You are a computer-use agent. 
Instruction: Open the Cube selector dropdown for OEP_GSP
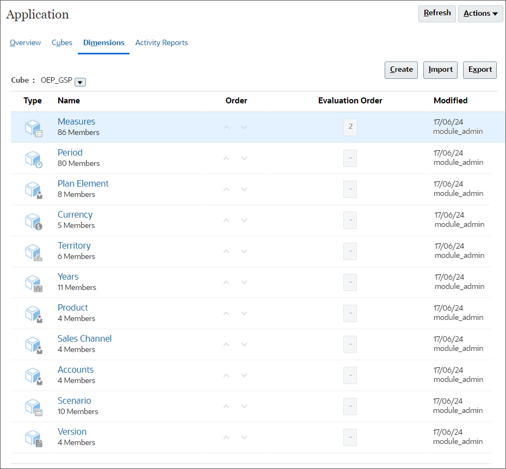(x=79, y=82)
